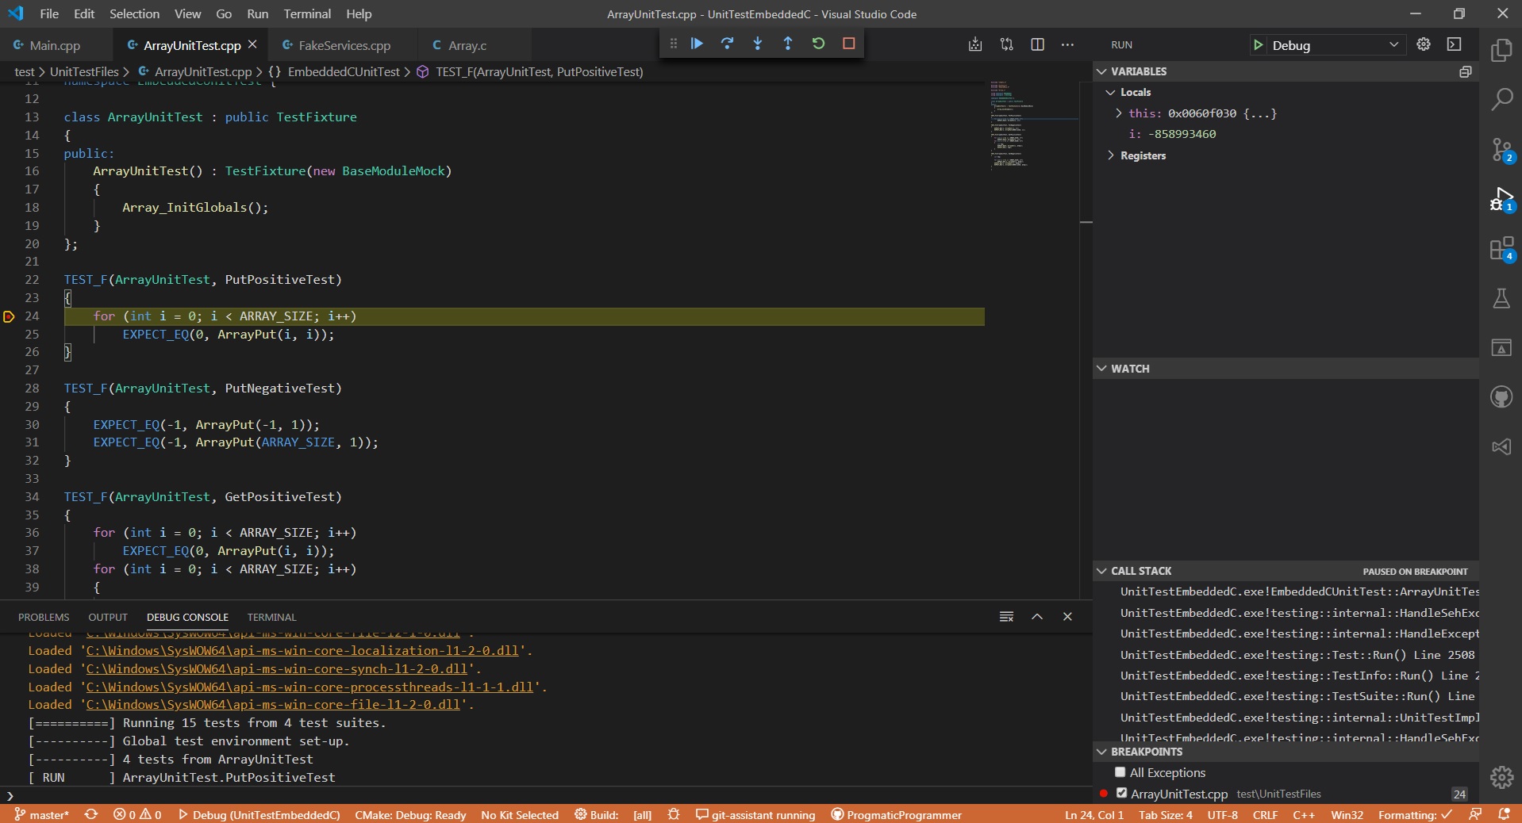Switch to the FakeServices.cpp tab
Screen dimensions: 1522x823
(344, 45)
